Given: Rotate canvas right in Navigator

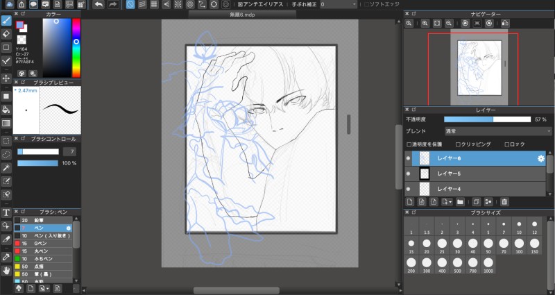Looking at the screenshot, I should 489,23.
